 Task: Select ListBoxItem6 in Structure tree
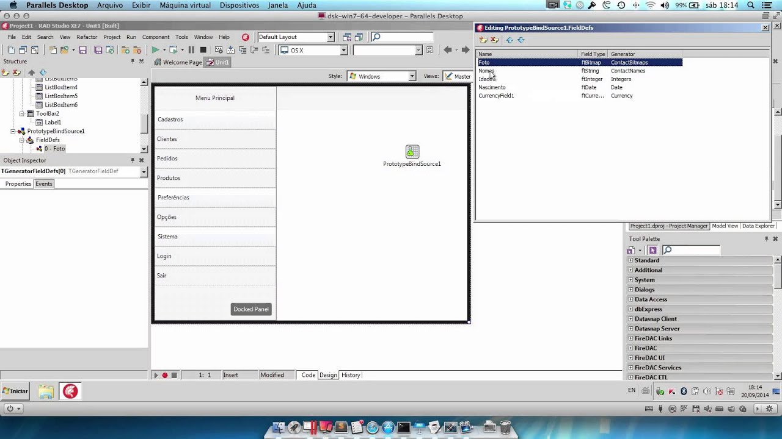(x=61, y=105)
